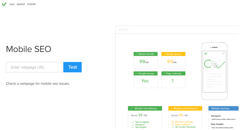Click the Mobile performance panel header
The image size is (245, 130).
click(x=185, y=108)
